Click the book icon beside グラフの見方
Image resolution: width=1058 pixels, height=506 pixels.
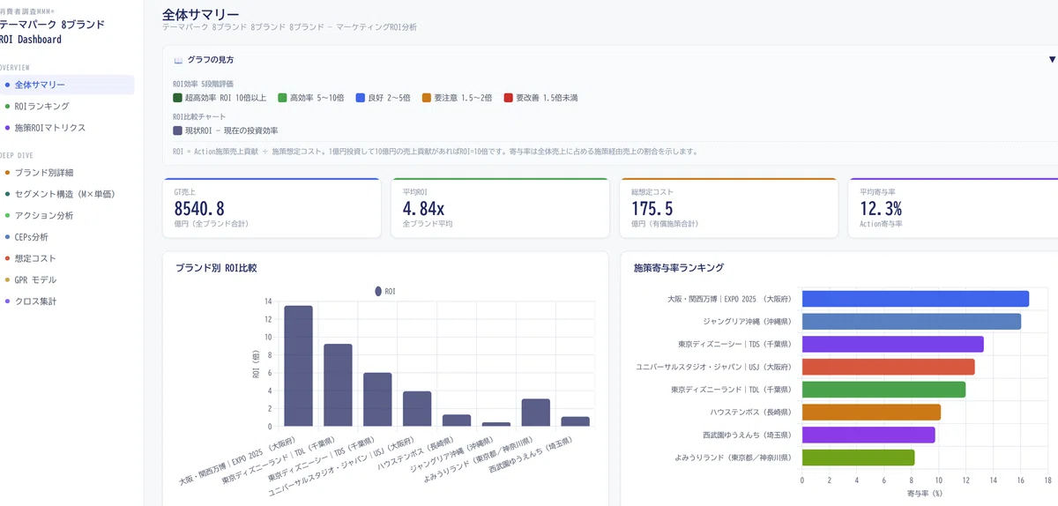click(178, 60)
